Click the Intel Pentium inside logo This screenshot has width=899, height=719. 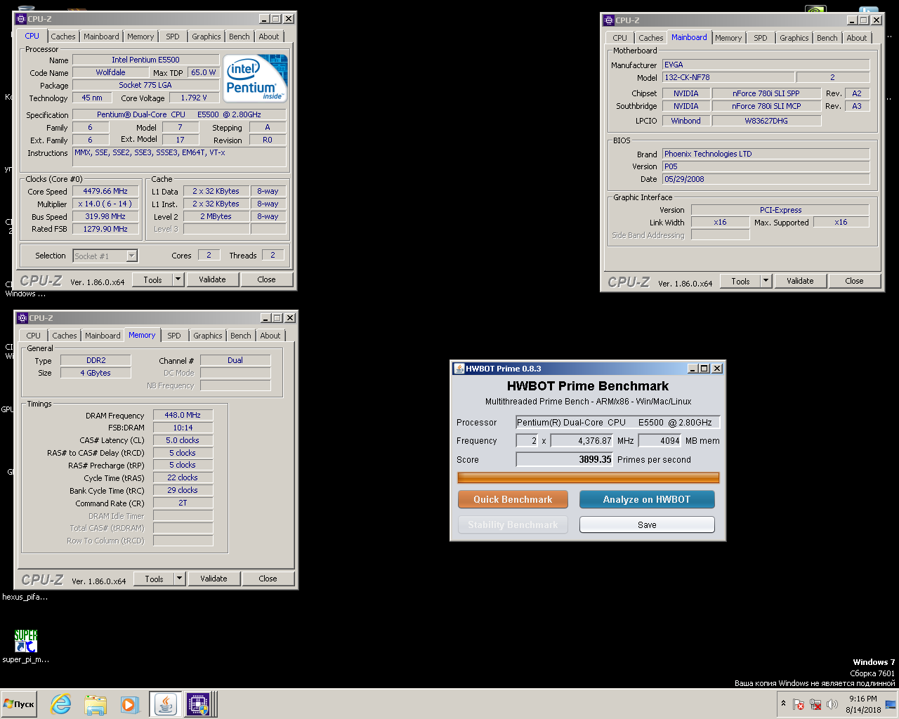coord(256,78)
